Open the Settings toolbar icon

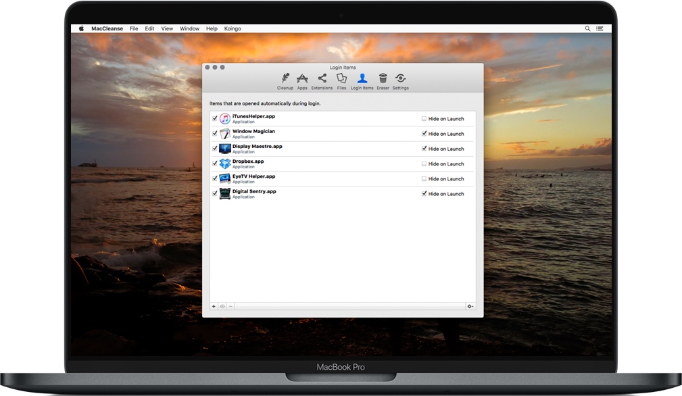click(x=401, y=81)
